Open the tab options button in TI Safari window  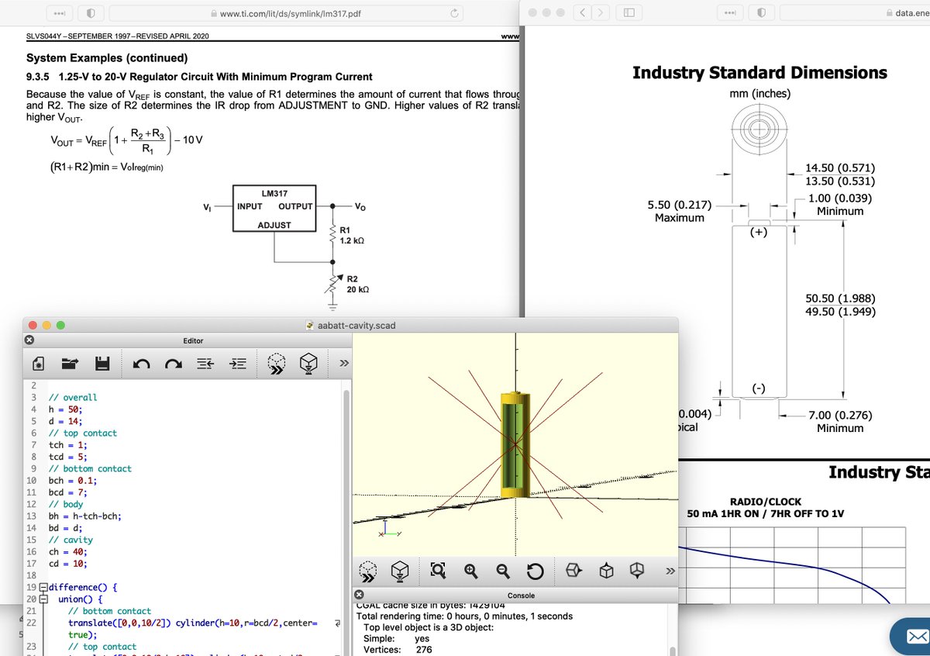[58, 13]
